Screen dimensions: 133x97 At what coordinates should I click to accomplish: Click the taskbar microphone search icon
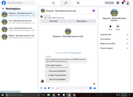point(39,95)
